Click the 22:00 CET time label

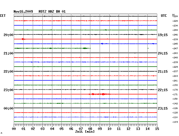tap(9, 72)
